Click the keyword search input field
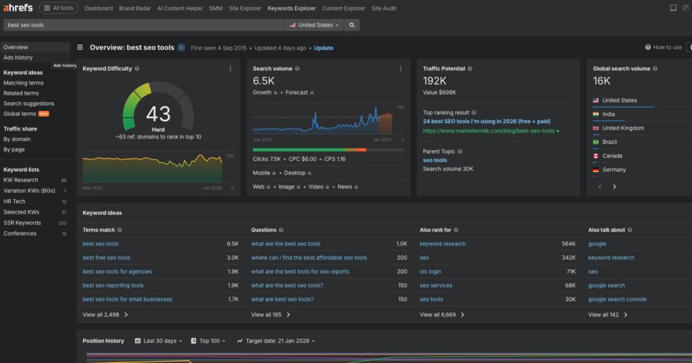Viewport: 692px width, 363px height. click(143, 25)
